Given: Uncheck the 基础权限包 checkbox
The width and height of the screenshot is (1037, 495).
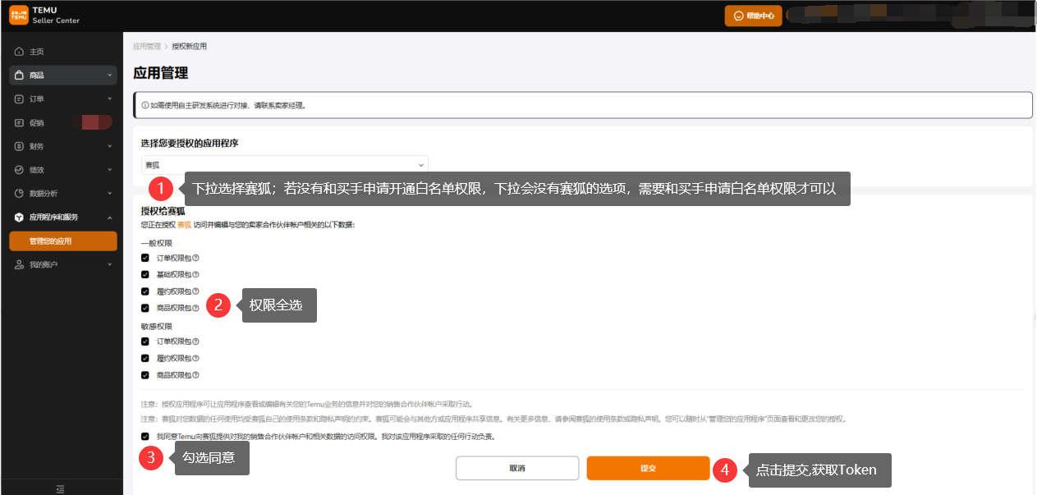Looking at the screenshot, I should (x=145, y=274).
